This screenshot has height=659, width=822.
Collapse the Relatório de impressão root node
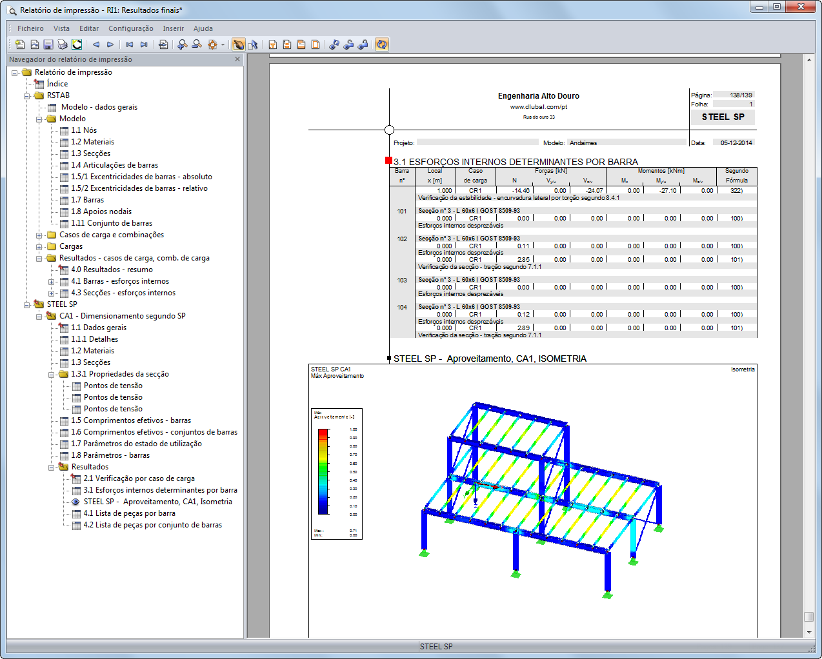click(x=15, y=72)
